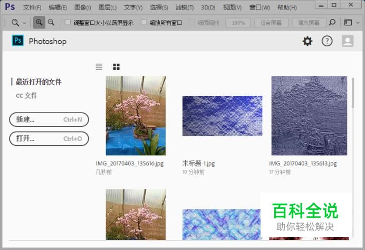Viewport: 365px width, 250px height.
Task: Open the 3D(D) menu
Action: tap(208, 7)
